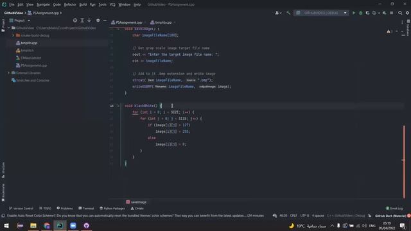The height and width of the screenshot is (231, 411).
Task: Open the File menu
Action: click(12, 4)
